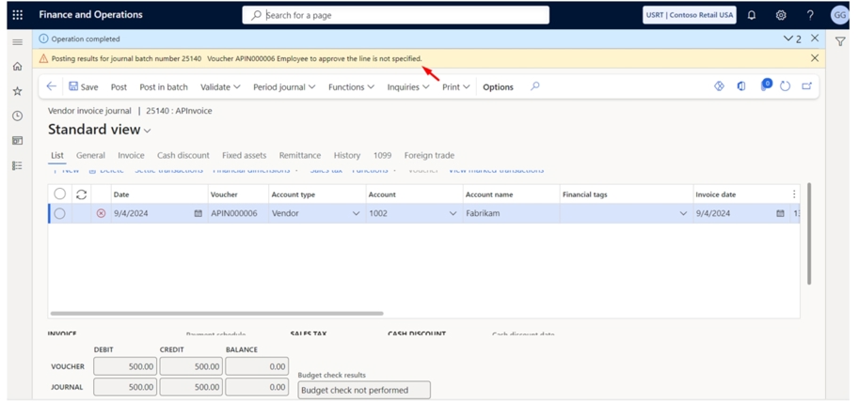Open the help question mark

[810, 15]
